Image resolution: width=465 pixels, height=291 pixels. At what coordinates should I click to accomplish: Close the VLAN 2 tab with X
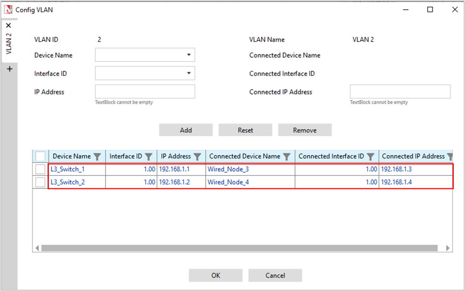click(x=8, y=25)
